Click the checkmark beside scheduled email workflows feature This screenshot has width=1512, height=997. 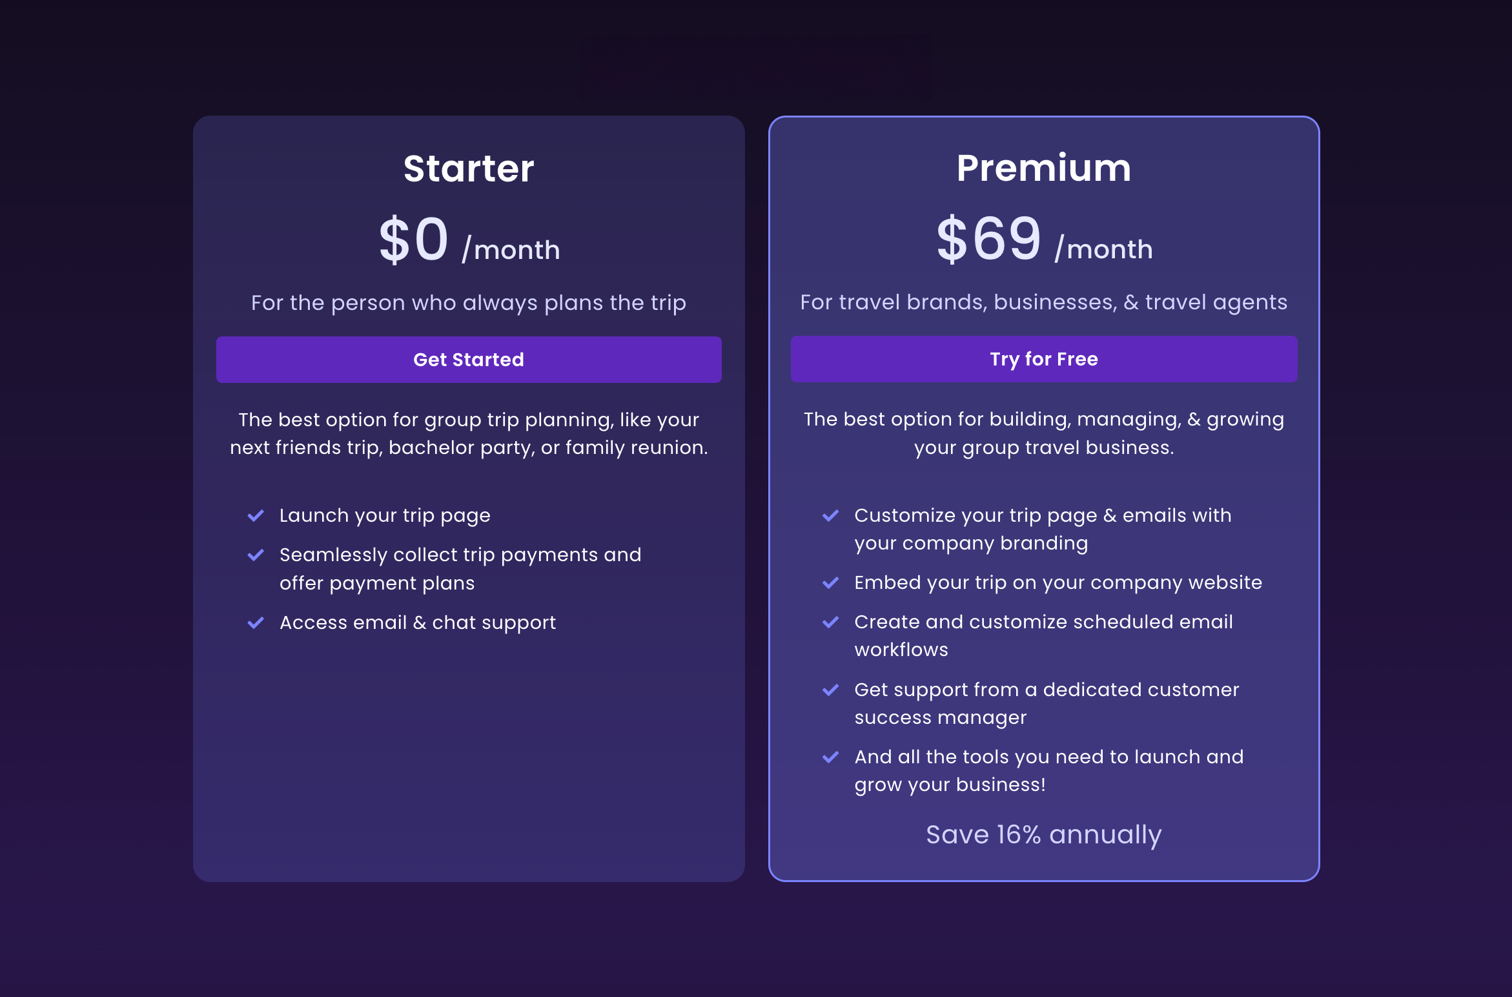(x=831, y=621)
